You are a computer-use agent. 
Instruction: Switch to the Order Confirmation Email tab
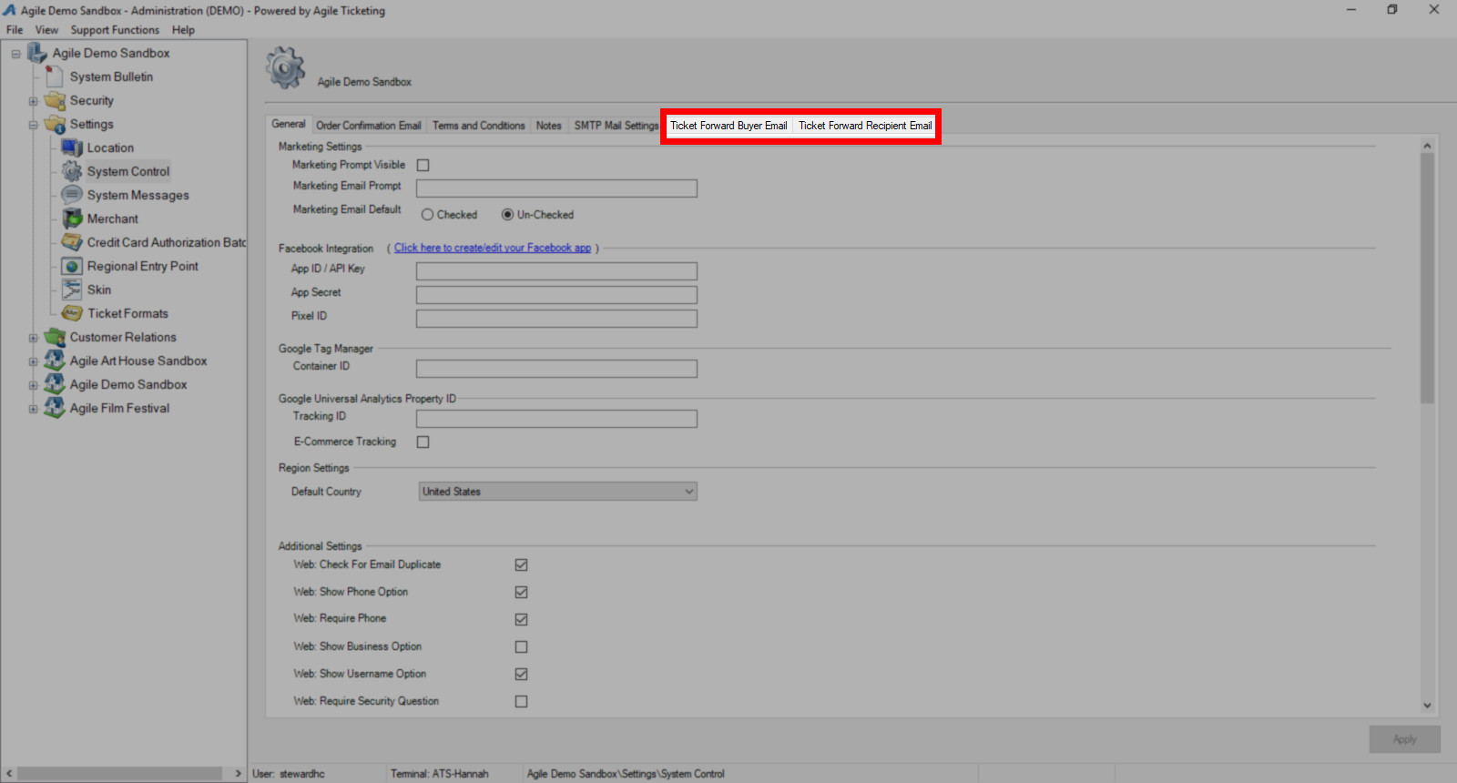(369, 126)
